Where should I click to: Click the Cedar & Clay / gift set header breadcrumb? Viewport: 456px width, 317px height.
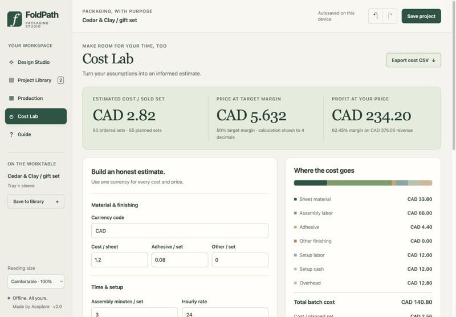(109, 20)
